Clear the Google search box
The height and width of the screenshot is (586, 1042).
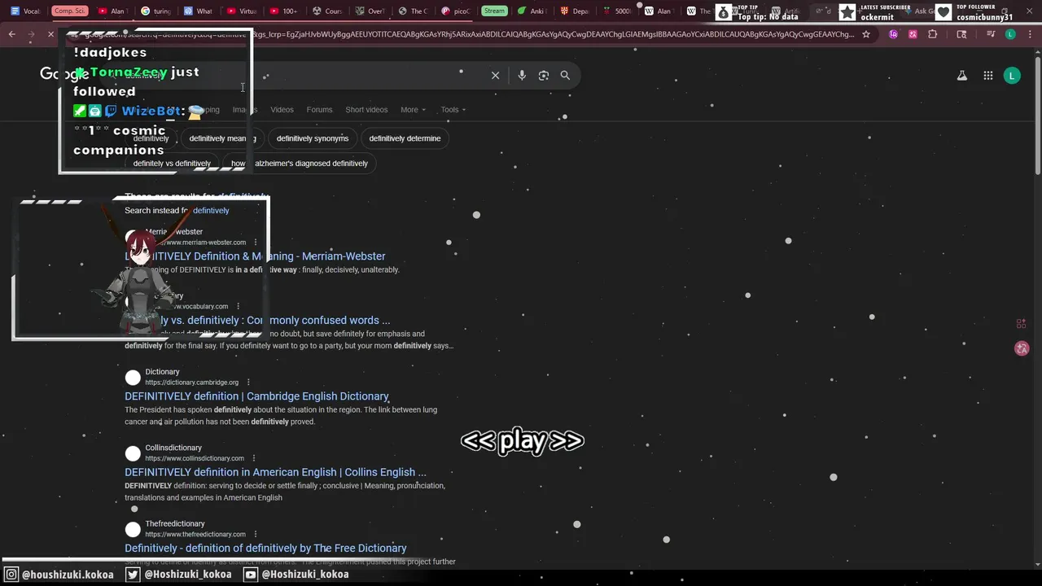click(x=495, y=76)
